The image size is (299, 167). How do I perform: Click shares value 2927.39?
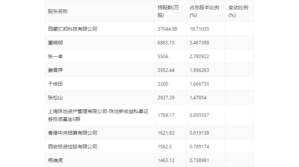166,98
